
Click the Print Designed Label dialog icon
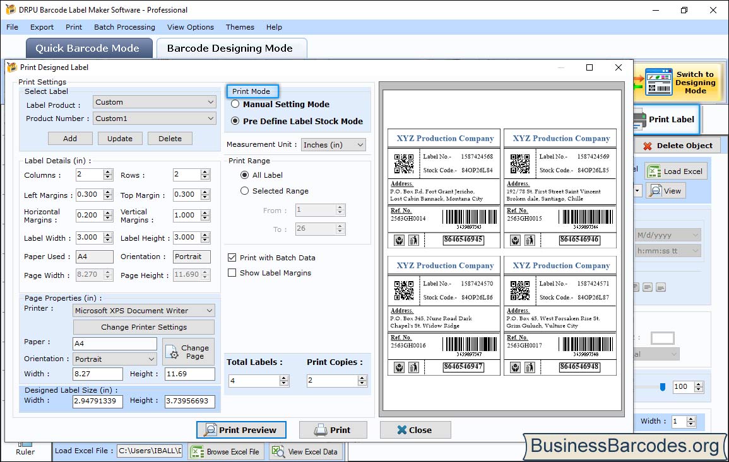pyautogui.click(x=12, y=67)
